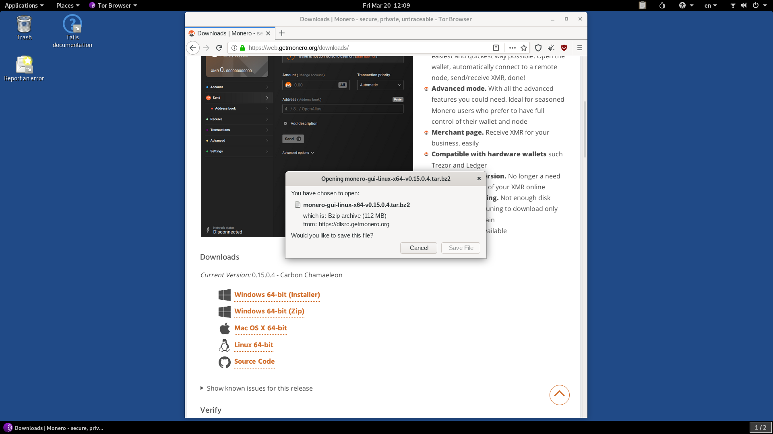773x434 pixels.
Task: Open the Places menu
Action: (x=68, y=5)
